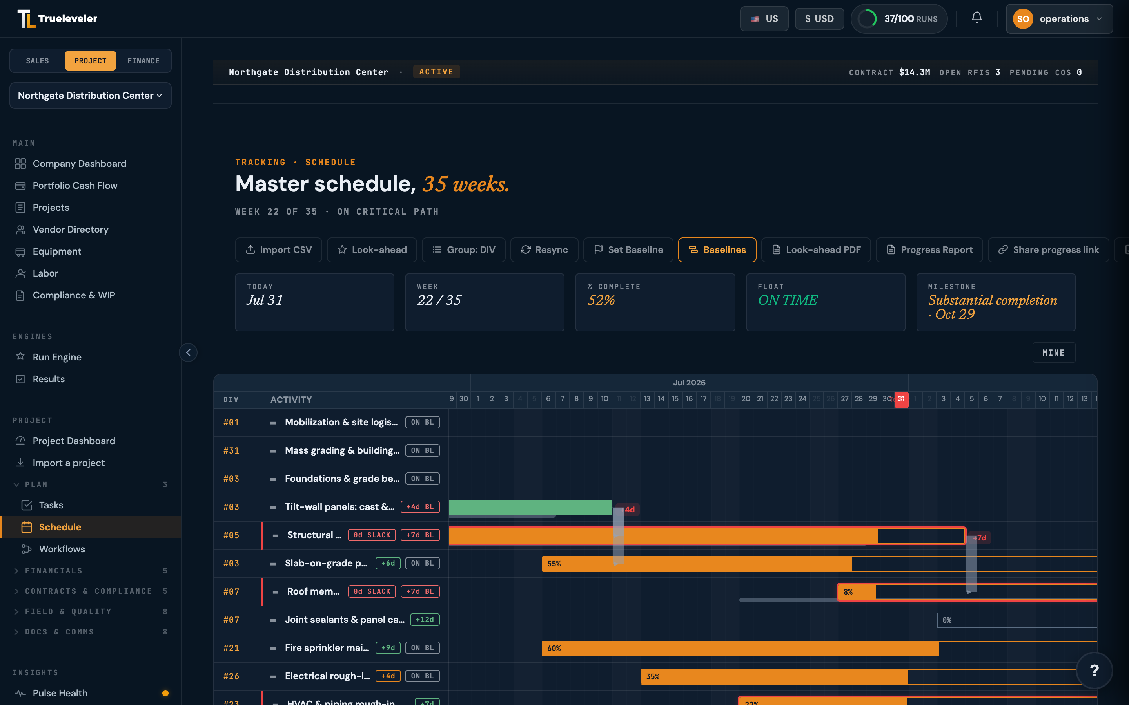Click the Progress Report button
1129x705 pixels.
(x=929, y=250)
